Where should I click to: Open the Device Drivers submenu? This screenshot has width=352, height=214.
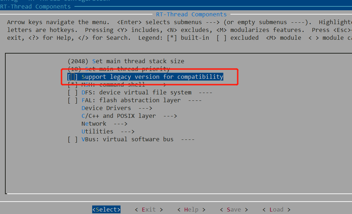click(x=103, y=108)
